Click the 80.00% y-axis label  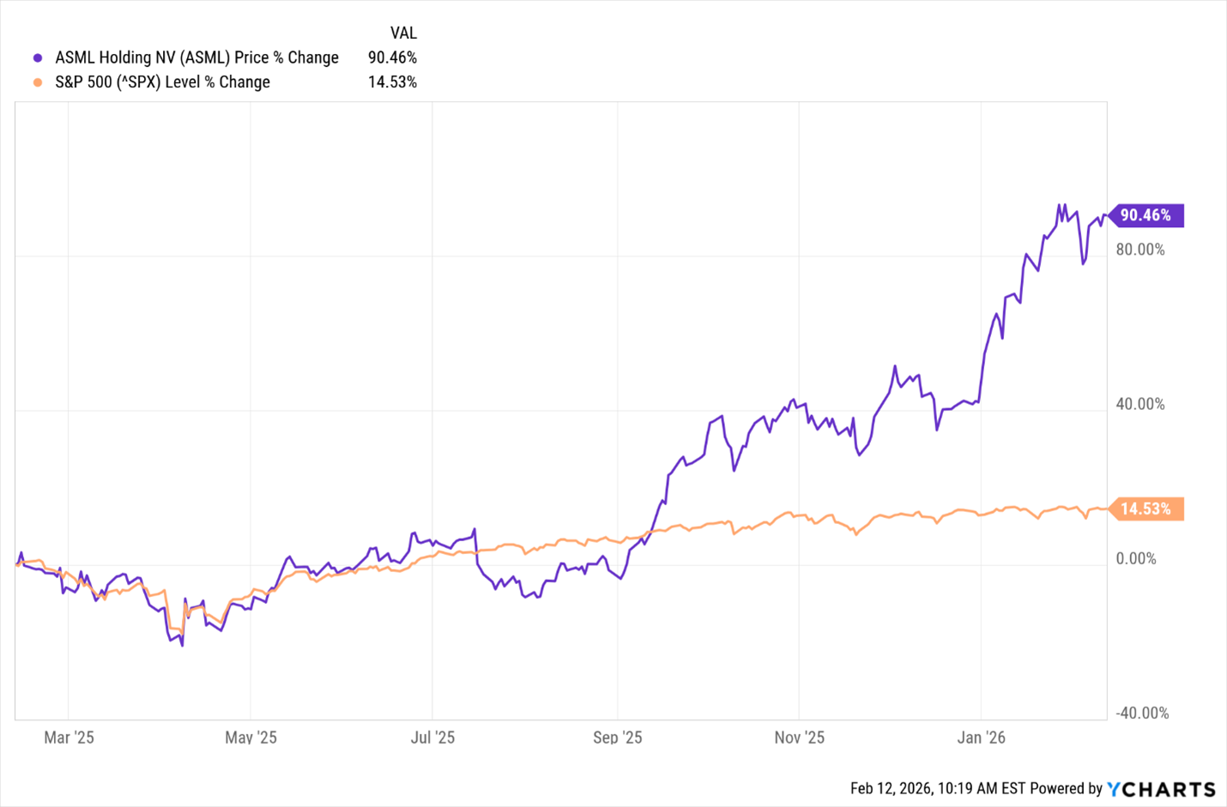tap(1139, 250)
